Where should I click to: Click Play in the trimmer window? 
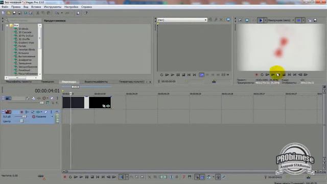(173, 75)
